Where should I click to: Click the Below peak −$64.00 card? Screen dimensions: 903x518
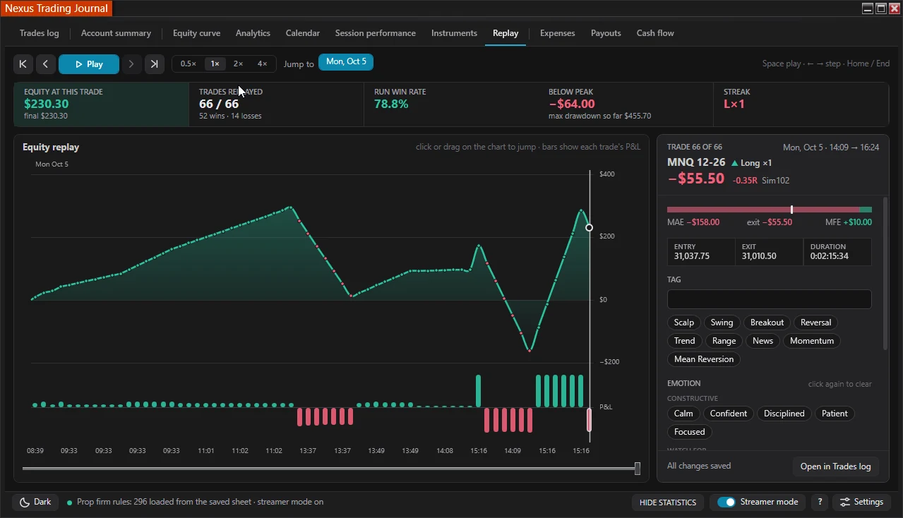pos(626,104)
